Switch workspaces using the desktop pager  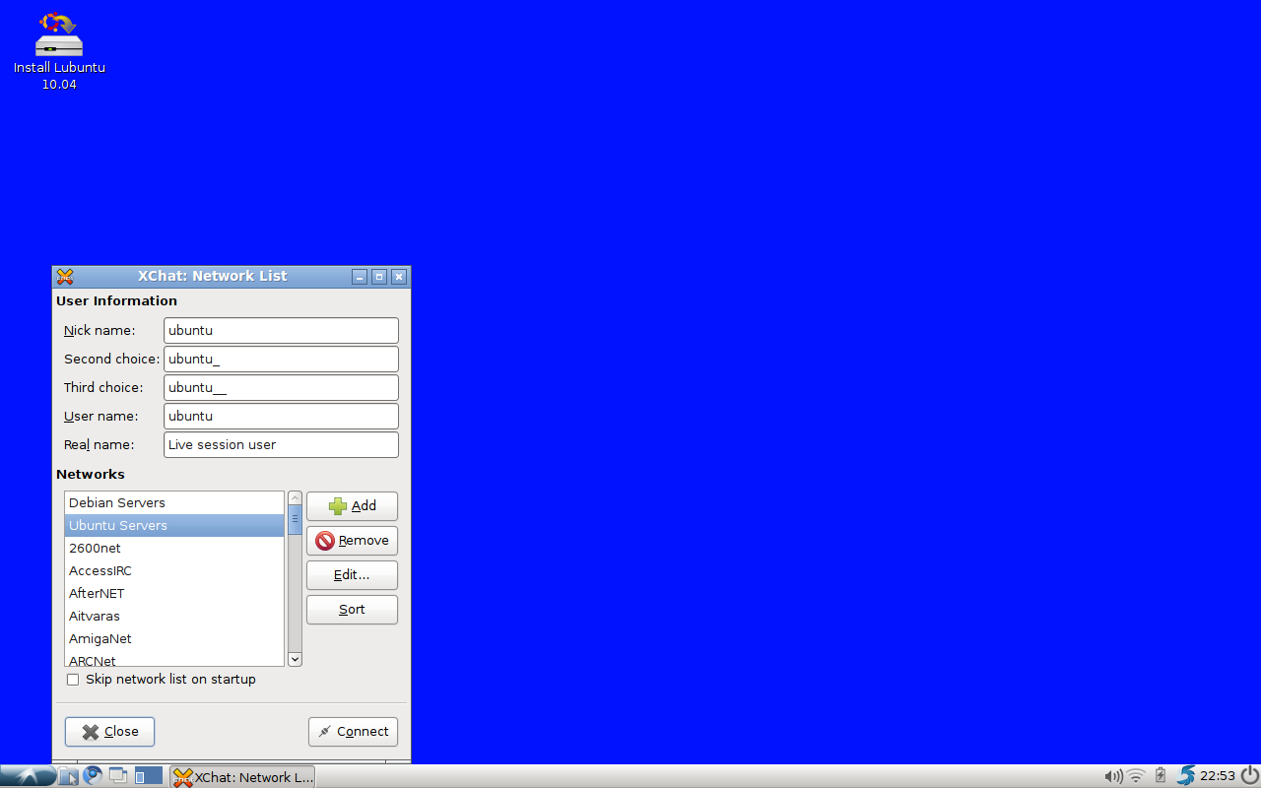point(148,776)
